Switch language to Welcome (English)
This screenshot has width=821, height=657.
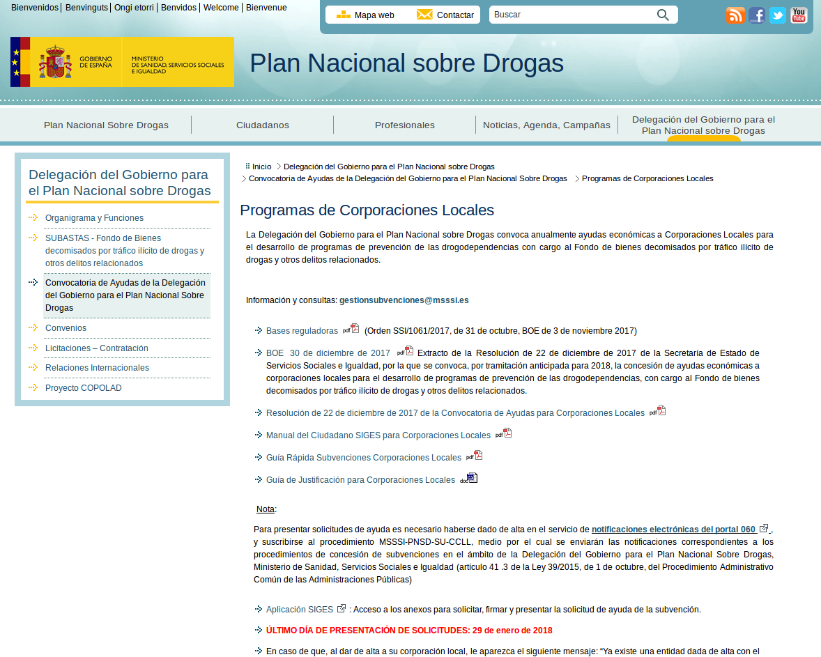click(221, 8)
